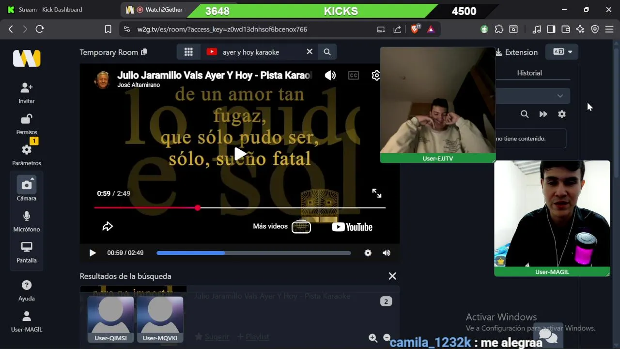Screen dimensions: 620x349
Task: Open playlist settings gear
Action: [x=562, y=114]
